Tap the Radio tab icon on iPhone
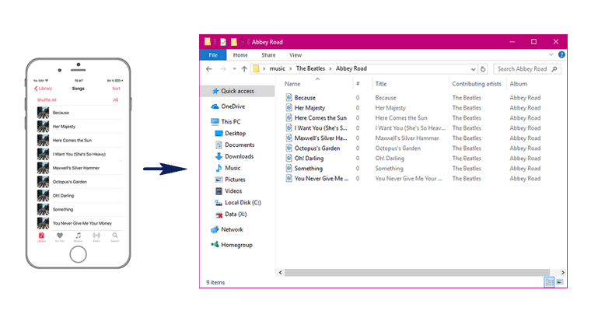 coord(96,236)
